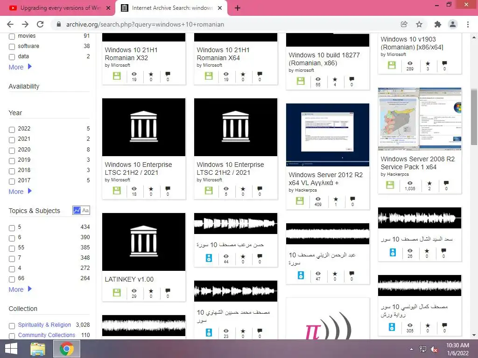Image resolution: width=478 pixels, height=358 pixels.
Task: Open File Explorer from taskbar
Action: 38,349
